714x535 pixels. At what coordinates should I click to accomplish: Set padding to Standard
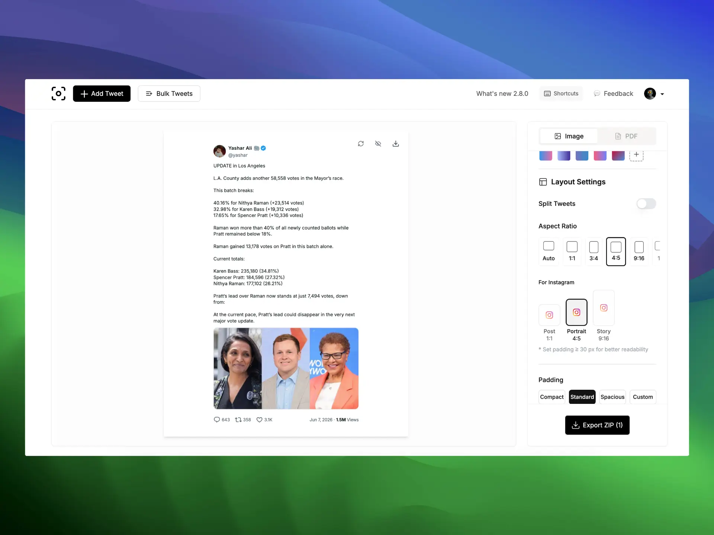(582, 397)
